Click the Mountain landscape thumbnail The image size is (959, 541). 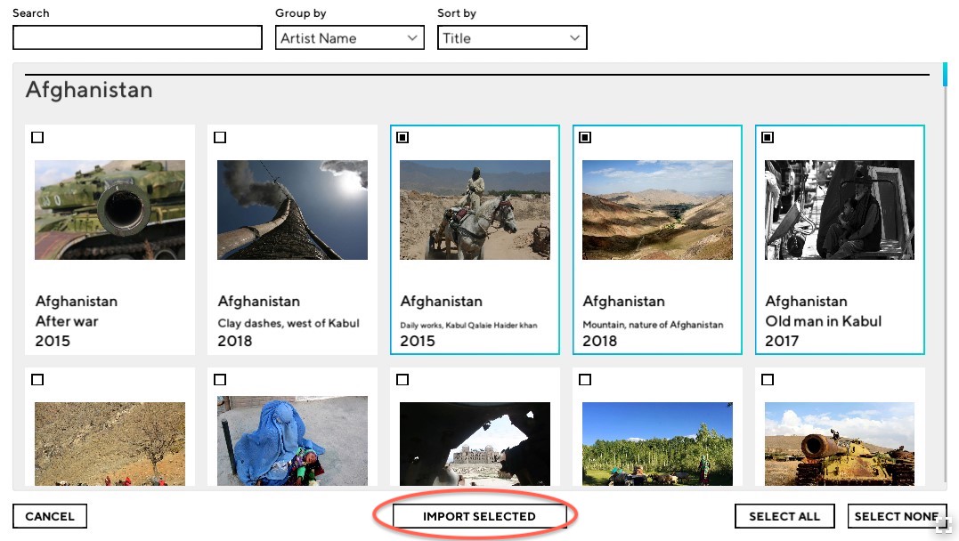[657, 210]
